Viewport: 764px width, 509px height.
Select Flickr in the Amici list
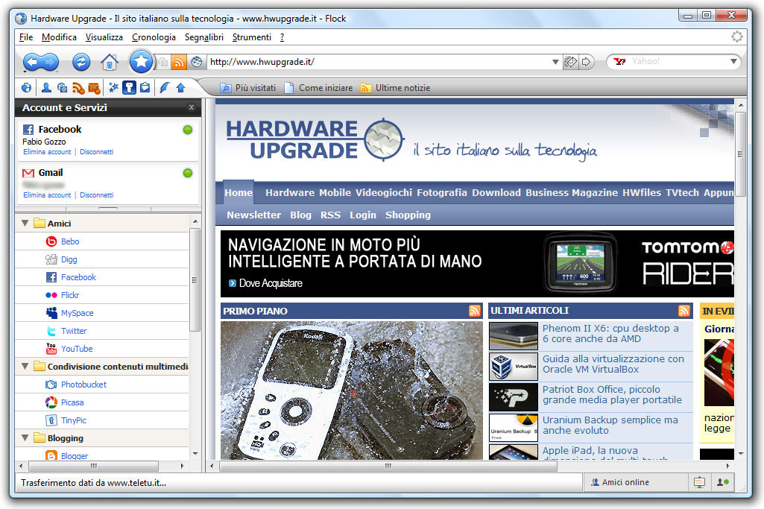70,295
